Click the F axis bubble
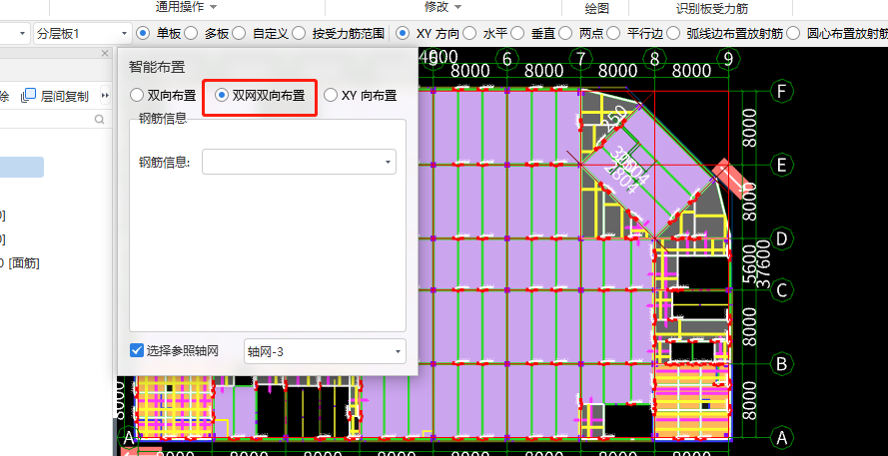Screen dimensions: 888x456 click(x=781, y=91)
